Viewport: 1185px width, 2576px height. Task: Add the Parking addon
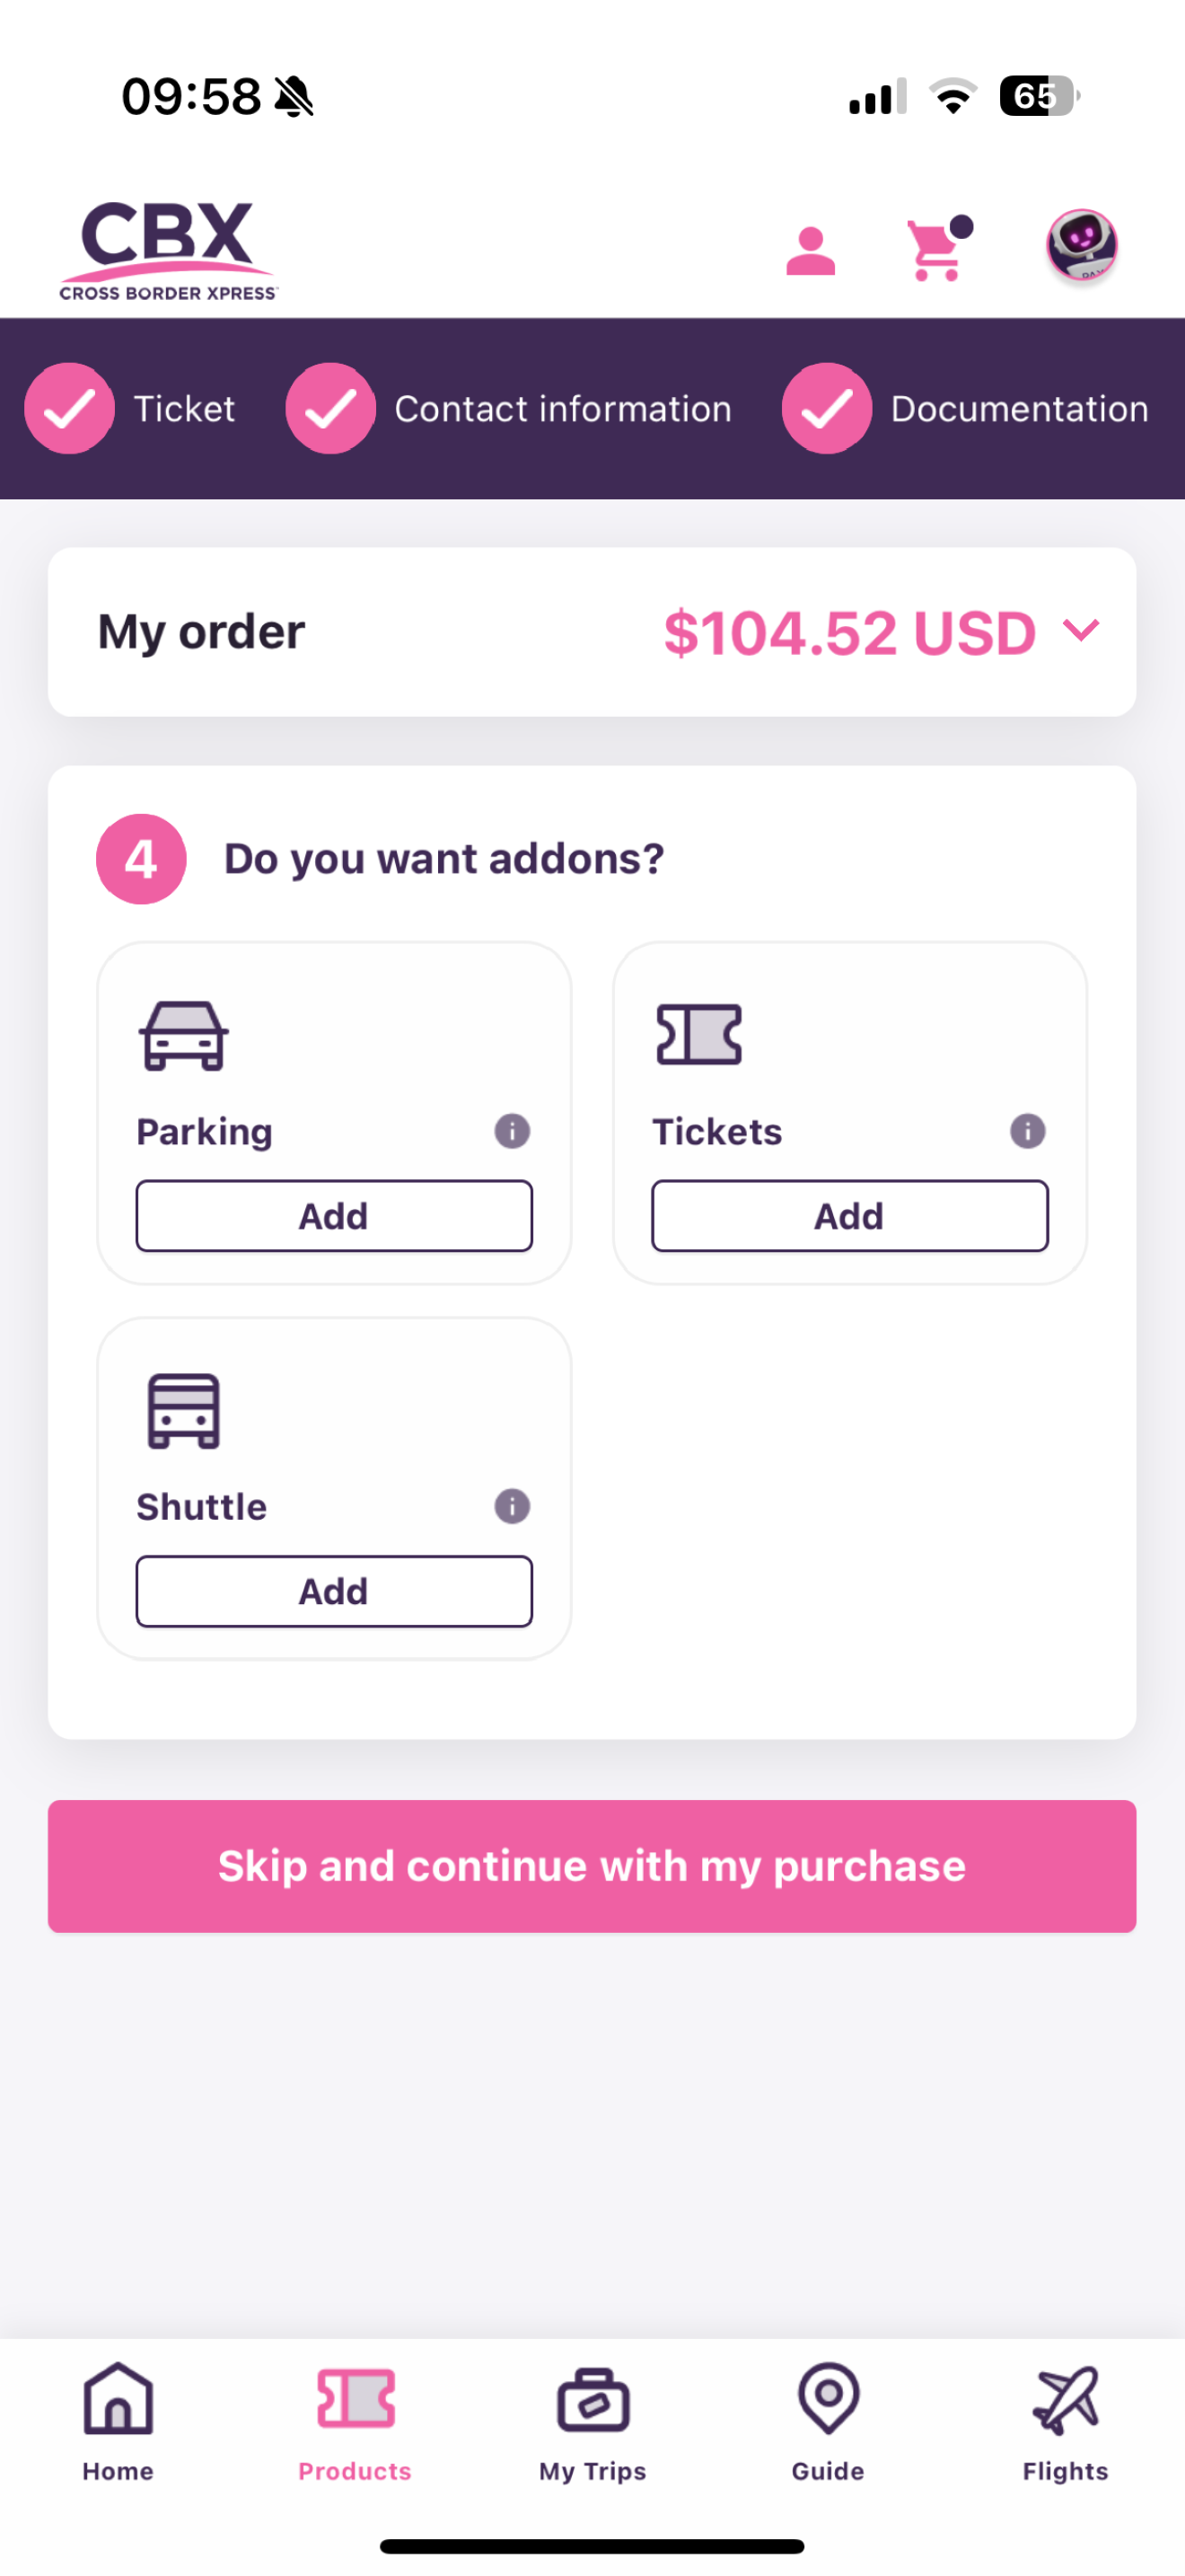click(x=334, y=1216)
